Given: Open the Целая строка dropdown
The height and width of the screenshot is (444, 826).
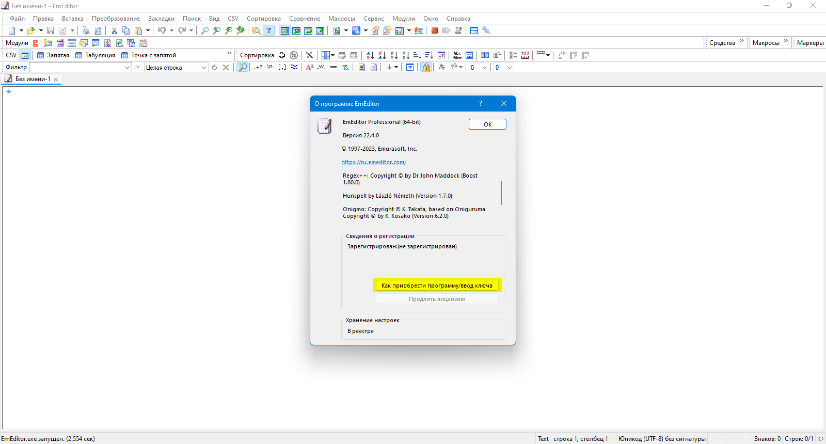Looking at the screenshot, I should pos(203,68).
